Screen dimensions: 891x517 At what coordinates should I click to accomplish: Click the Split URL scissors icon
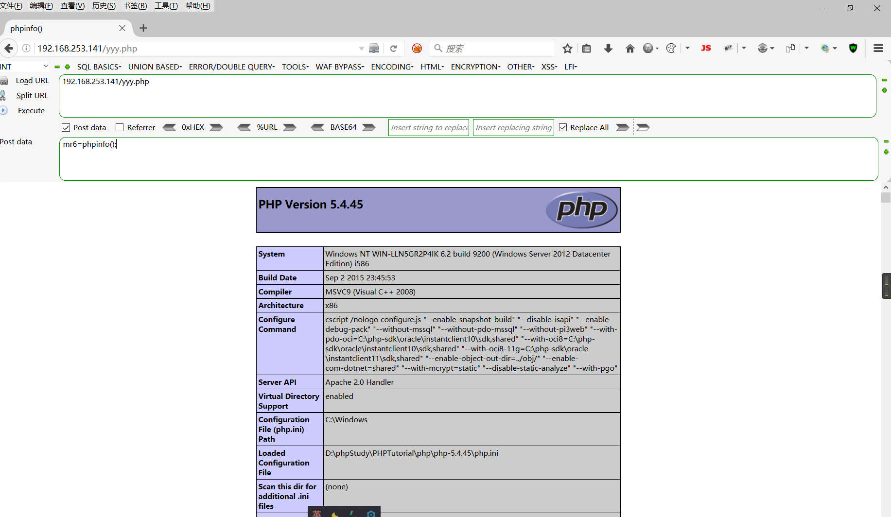[4, 95]
